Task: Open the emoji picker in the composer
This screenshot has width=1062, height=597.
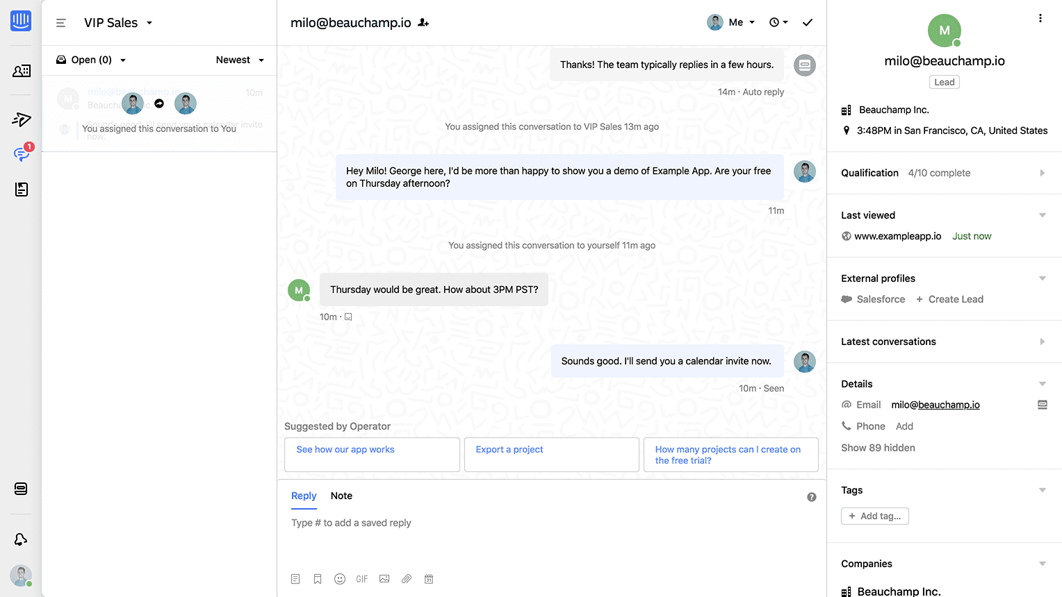Action: point(340,578)
